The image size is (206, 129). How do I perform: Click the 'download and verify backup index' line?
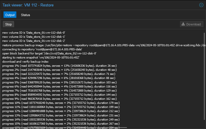(25, 61)
